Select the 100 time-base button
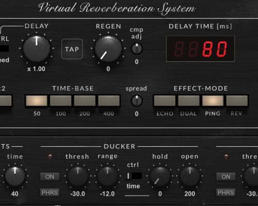The width and height of the screenshot is (258, 206). tap(60, 101)
